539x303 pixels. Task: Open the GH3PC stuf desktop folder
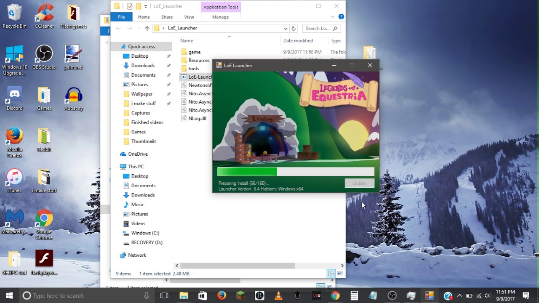coord(14,263)
